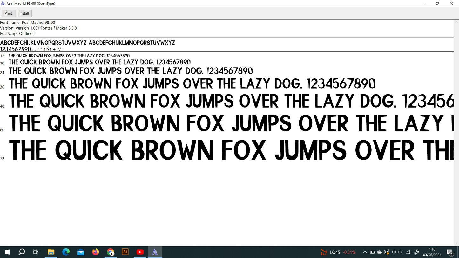This screenshot has height=258, width=459.
Task: Click the Font Viewer taskbar icon
Action: (x=155, y=252)
